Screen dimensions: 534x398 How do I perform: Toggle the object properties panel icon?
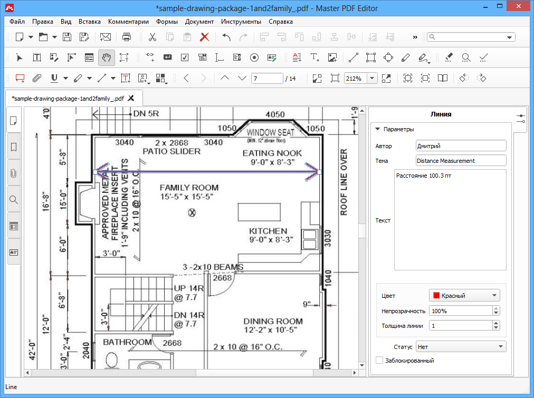pyautogui.click(x=520, y=119)
